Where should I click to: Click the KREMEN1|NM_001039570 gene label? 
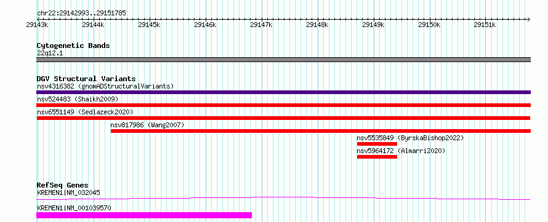point(74,208)
